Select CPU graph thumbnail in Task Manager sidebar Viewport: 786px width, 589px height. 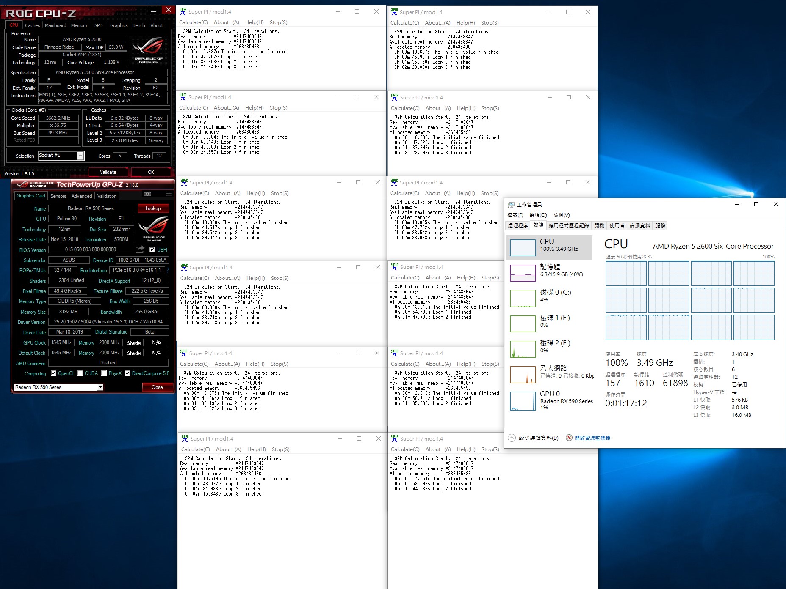pos(523,247)
